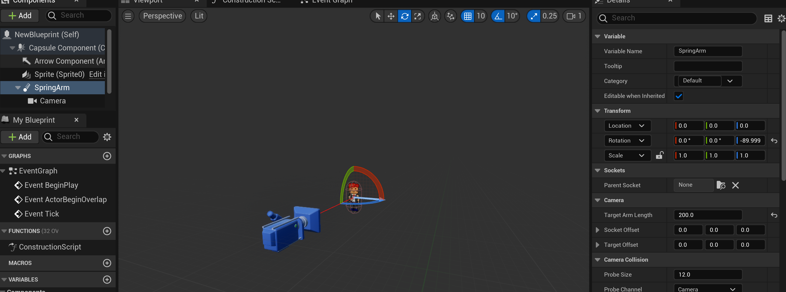Open the Scale type dropdown
Viewport: 786px width, 292px height.
click(x=627, y=156)
